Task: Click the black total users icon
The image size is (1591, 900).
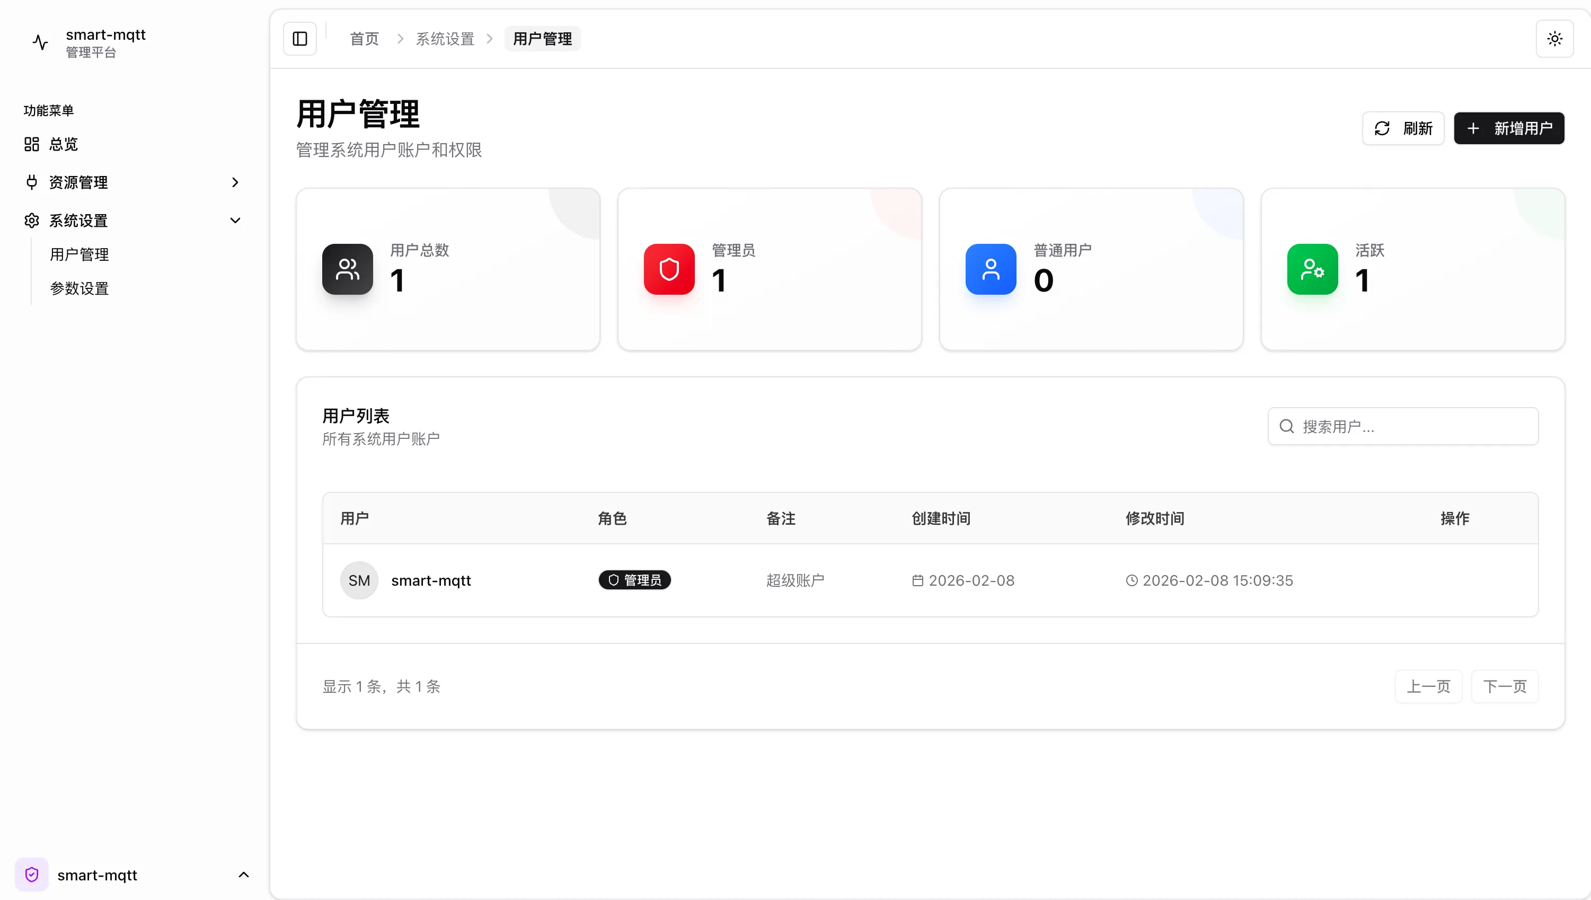Action: 347,269
